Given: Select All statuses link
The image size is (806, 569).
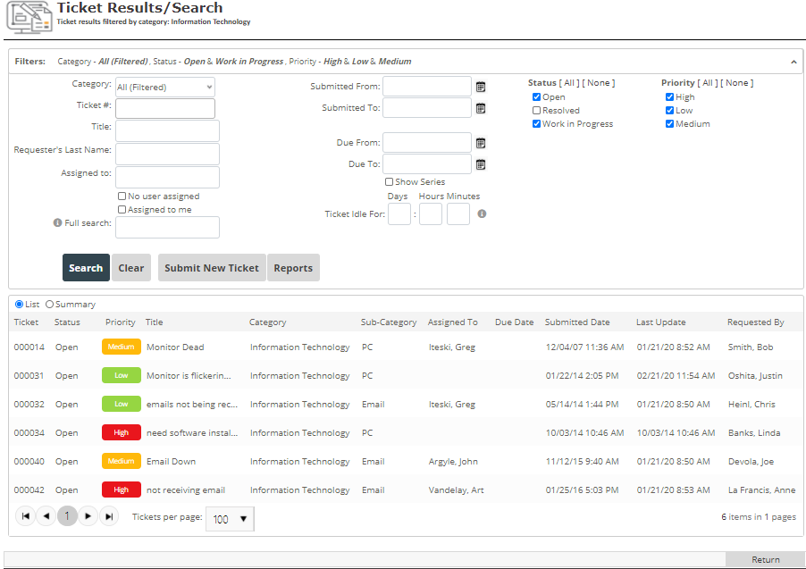Looking at the screenshot, I should (569, 83).
